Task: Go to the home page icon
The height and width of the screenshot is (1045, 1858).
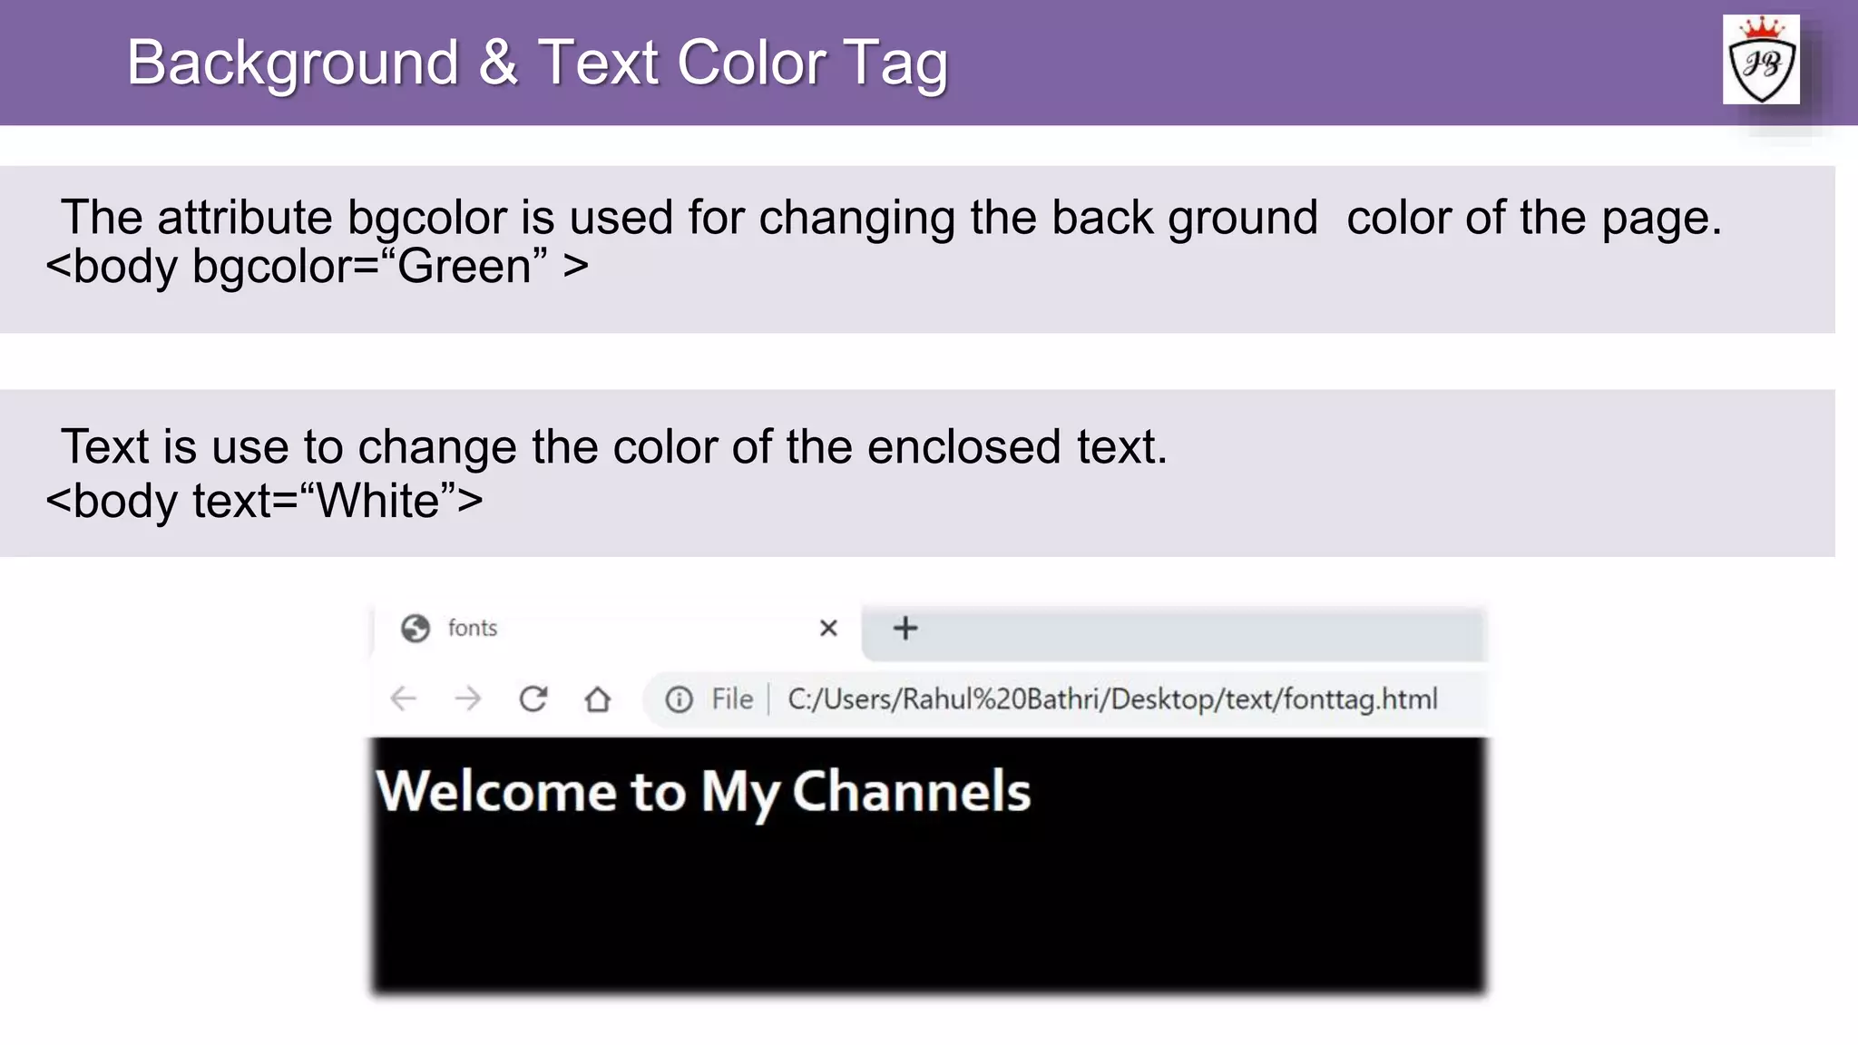Action: click(597, 699)
